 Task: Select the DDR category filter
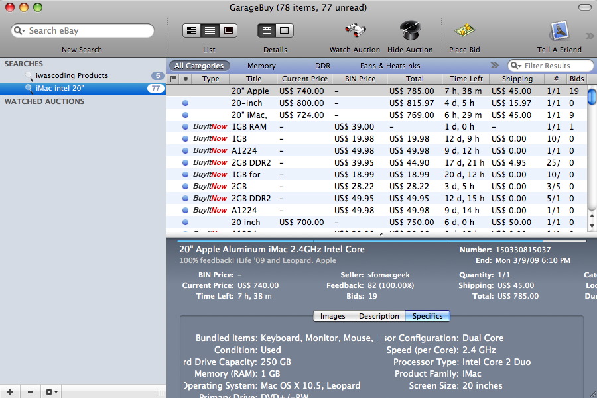[323, 66]
